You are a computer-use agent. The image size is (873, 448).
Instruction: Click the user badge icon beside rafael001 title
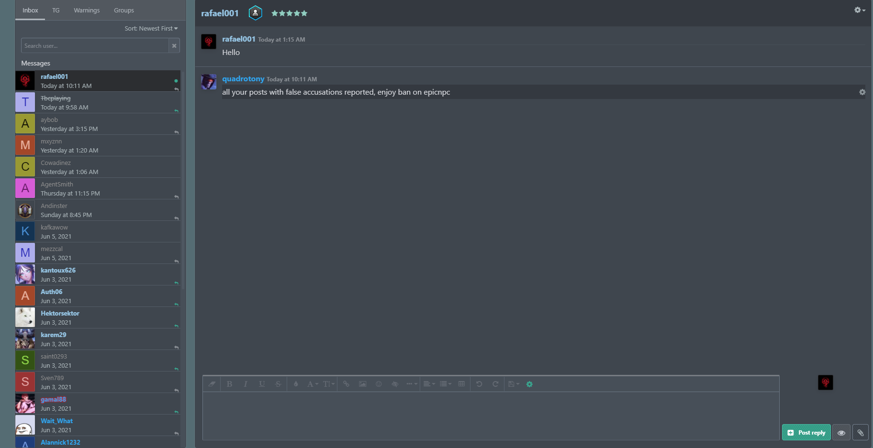pyautogui.click(x=256, y=13)
